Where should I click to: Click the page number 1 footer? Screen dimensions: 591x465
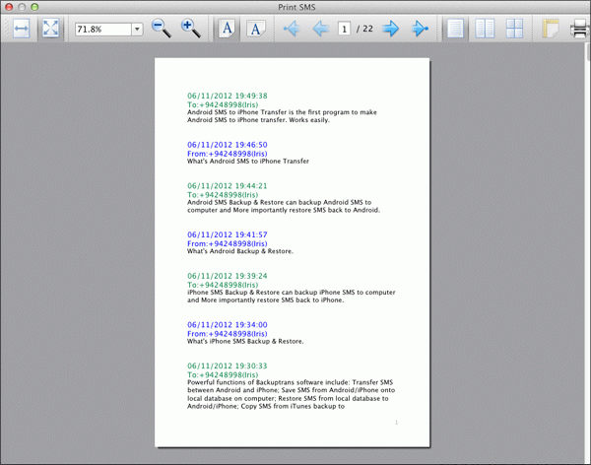(x=396, y=423)
